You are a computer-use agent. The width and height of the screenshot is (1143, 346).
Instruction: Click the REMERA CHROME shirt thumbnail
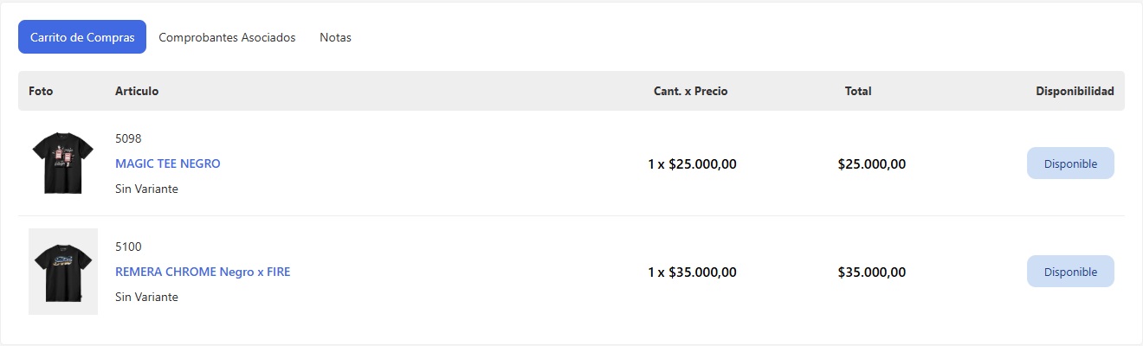point(63,272)
